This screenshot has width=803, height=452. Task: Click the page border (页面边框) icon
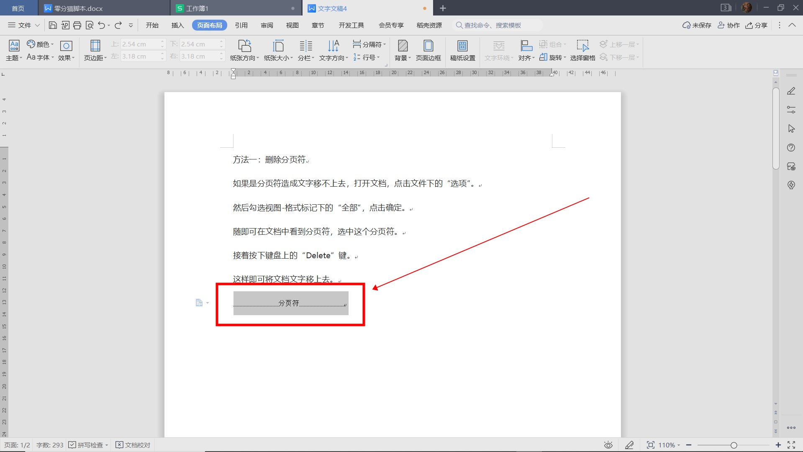coord(428,50)
